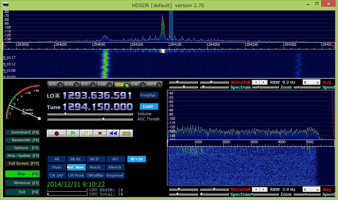Toggle CW Peak filter

[76, 175]
